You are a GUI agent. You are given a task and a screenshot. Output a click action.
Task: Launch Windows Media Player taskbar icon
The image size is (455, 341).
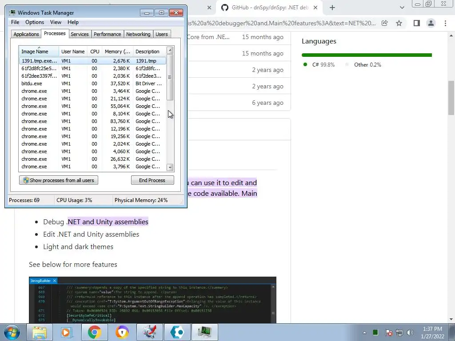click(67, 332)
